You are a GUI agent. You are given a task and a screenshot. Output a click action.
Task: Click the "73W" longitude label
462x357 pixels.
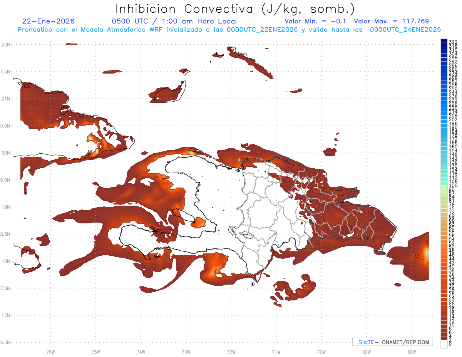[x=186, y=352]
